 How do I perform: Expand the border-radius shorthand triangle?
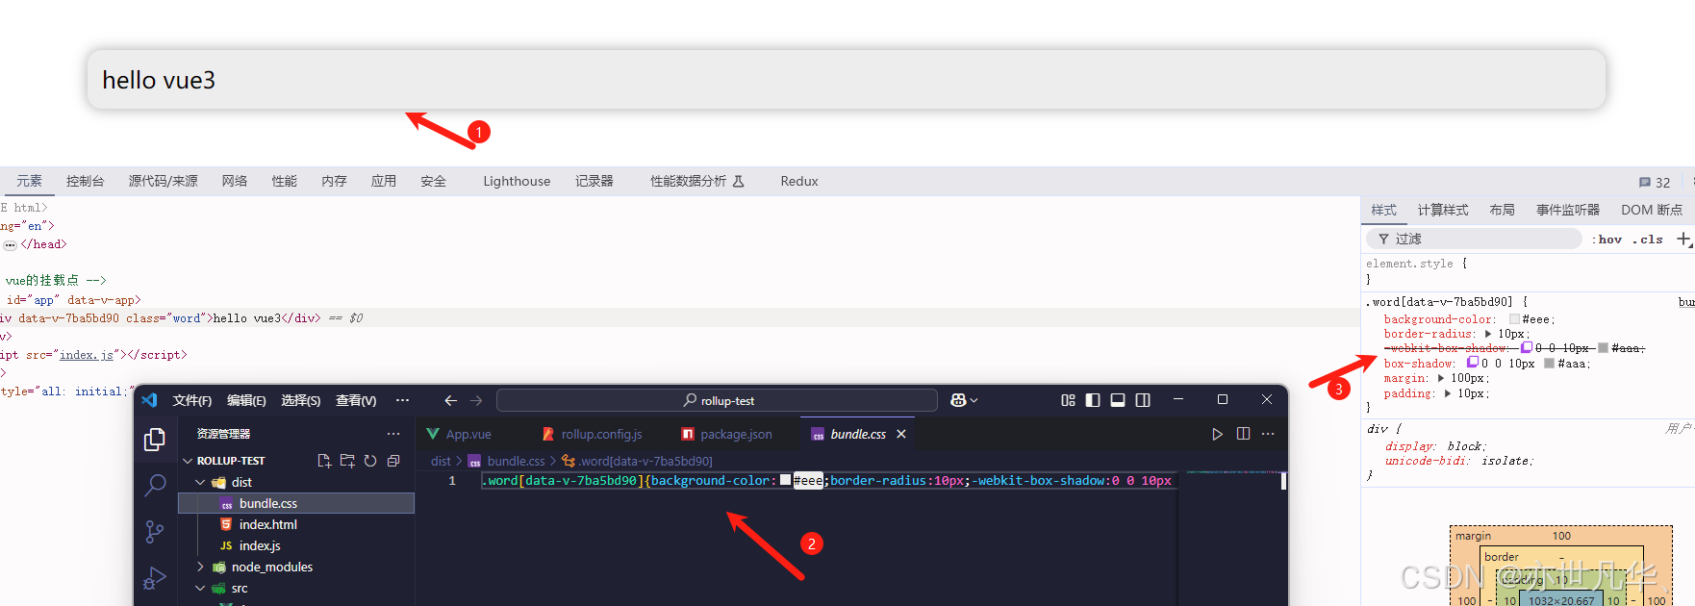1488,334
